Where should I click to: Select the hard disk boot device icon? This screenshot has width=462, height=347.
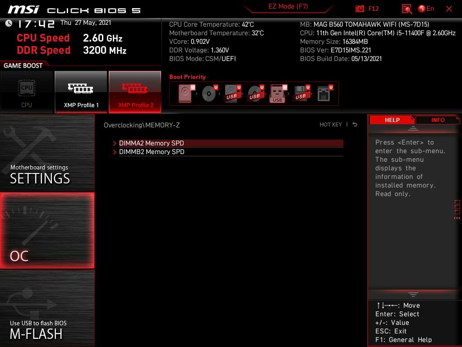coord(186,94)
